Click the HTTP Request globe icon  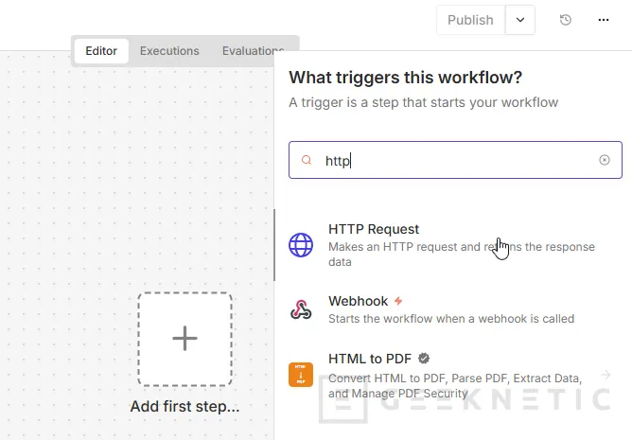[301, 245]
